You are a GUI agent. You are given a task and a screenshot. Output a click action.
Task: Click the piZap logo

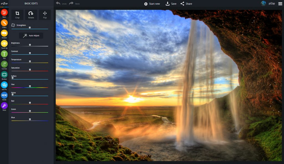click(4, 3)
